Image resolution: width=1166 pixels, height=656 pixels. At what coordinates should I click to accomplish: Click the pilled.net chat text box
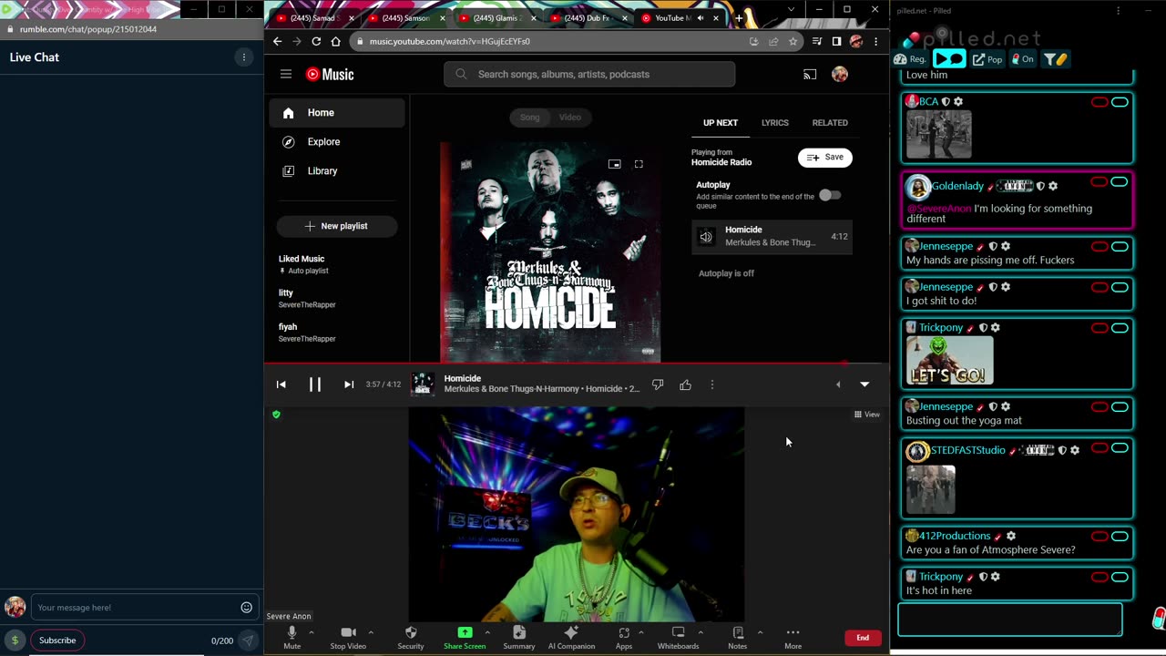(1010, 620)
